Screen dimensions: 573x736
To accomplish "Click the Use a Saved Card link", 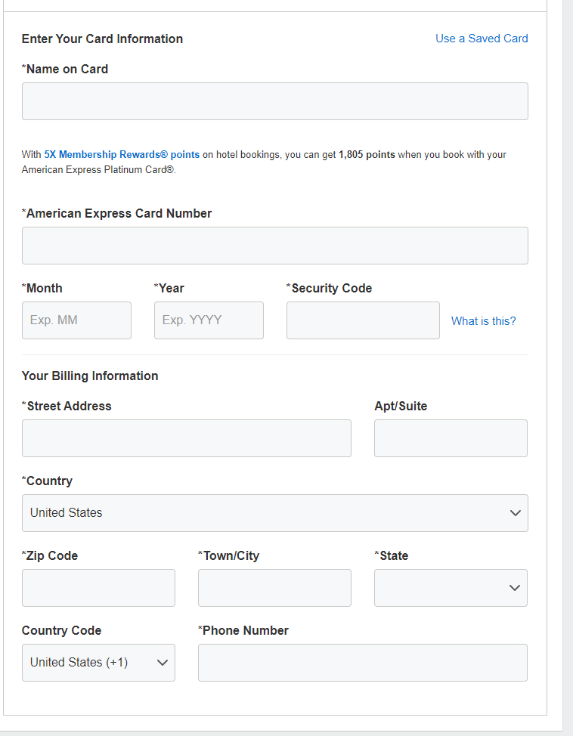I will click(482, 39).
